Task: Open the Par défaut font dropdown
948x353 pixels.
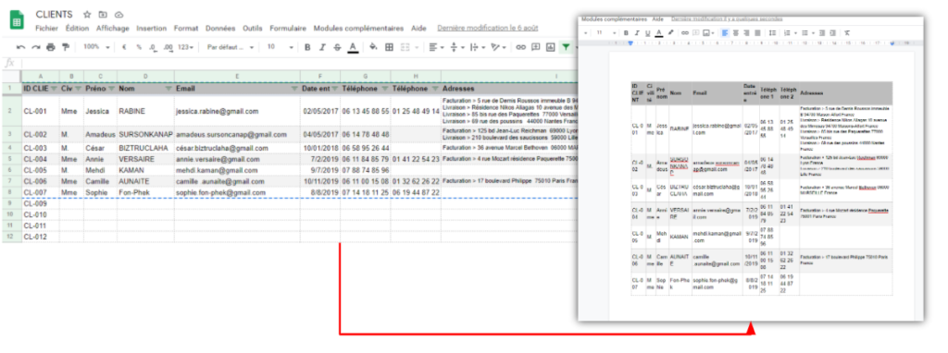Action: click(231, 47)
